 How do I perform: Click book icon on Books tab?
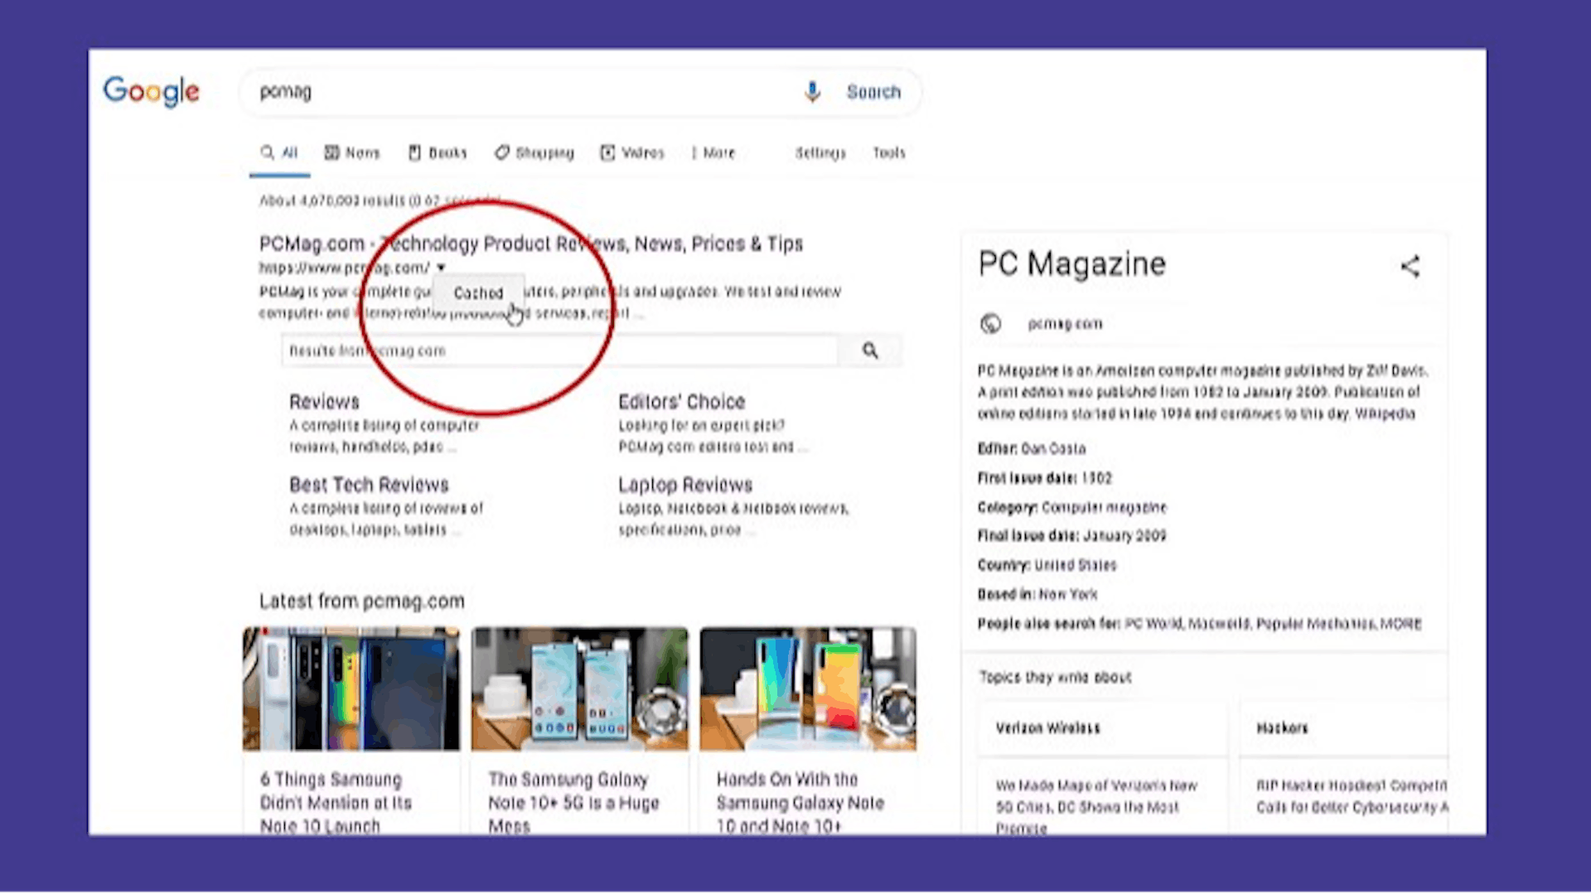pyautogui.click(x=414, y=152)
